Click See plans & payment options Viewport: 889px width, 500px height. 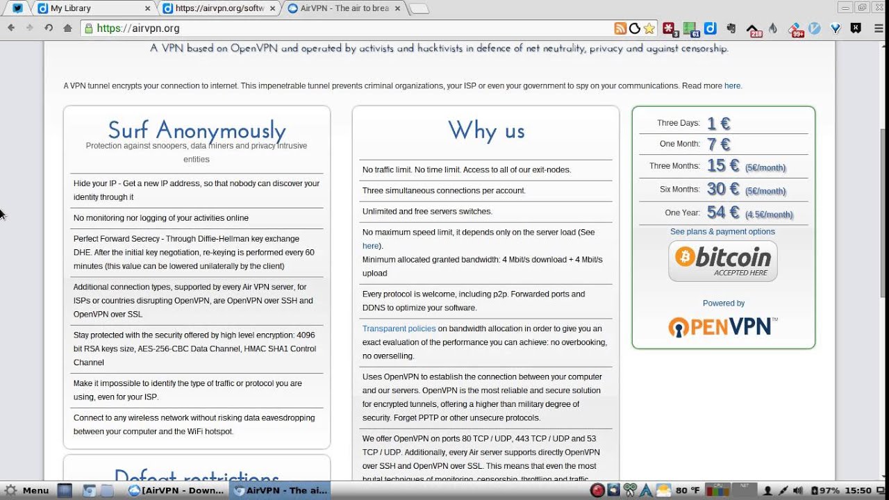(722, 231)
